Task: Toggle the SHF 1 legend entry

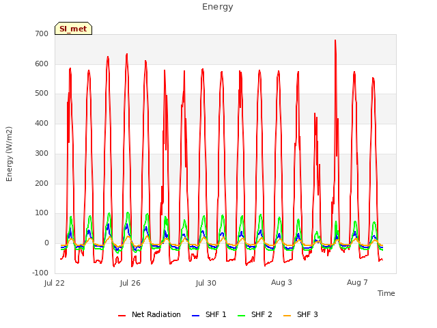Action: click(209, 314)
